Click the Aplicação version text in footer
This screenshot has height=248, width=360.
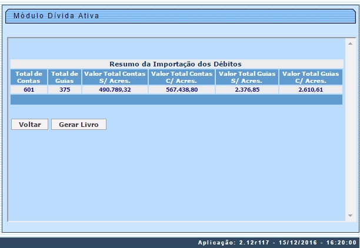(x=276, y=242)
